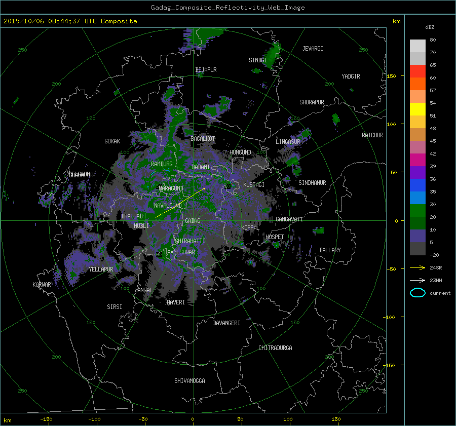Click the GOKAK city label
456x426 pixels.
coord(112,141)
